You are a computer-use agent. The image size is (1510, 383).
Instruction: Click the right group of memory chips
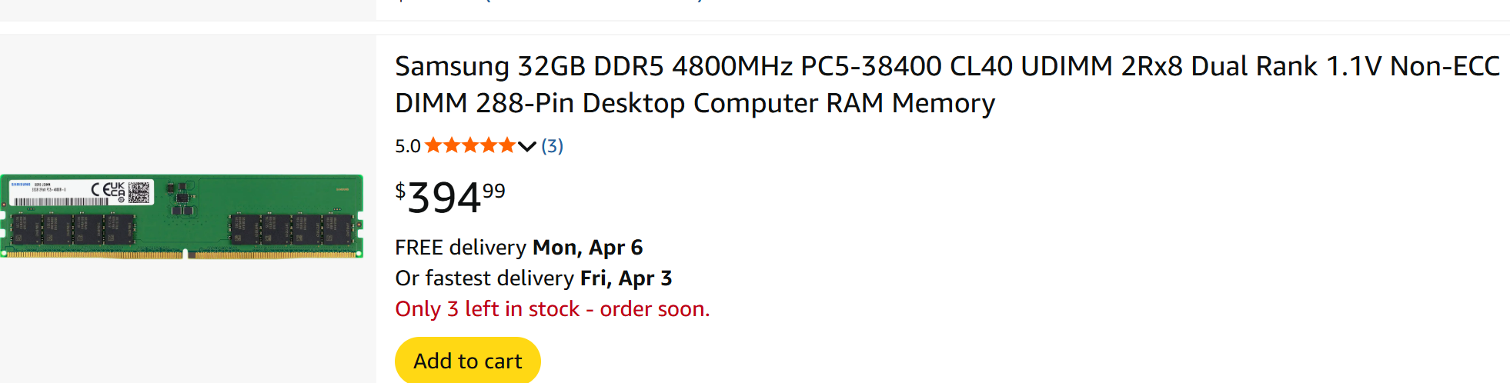click(x=292, y=228)
